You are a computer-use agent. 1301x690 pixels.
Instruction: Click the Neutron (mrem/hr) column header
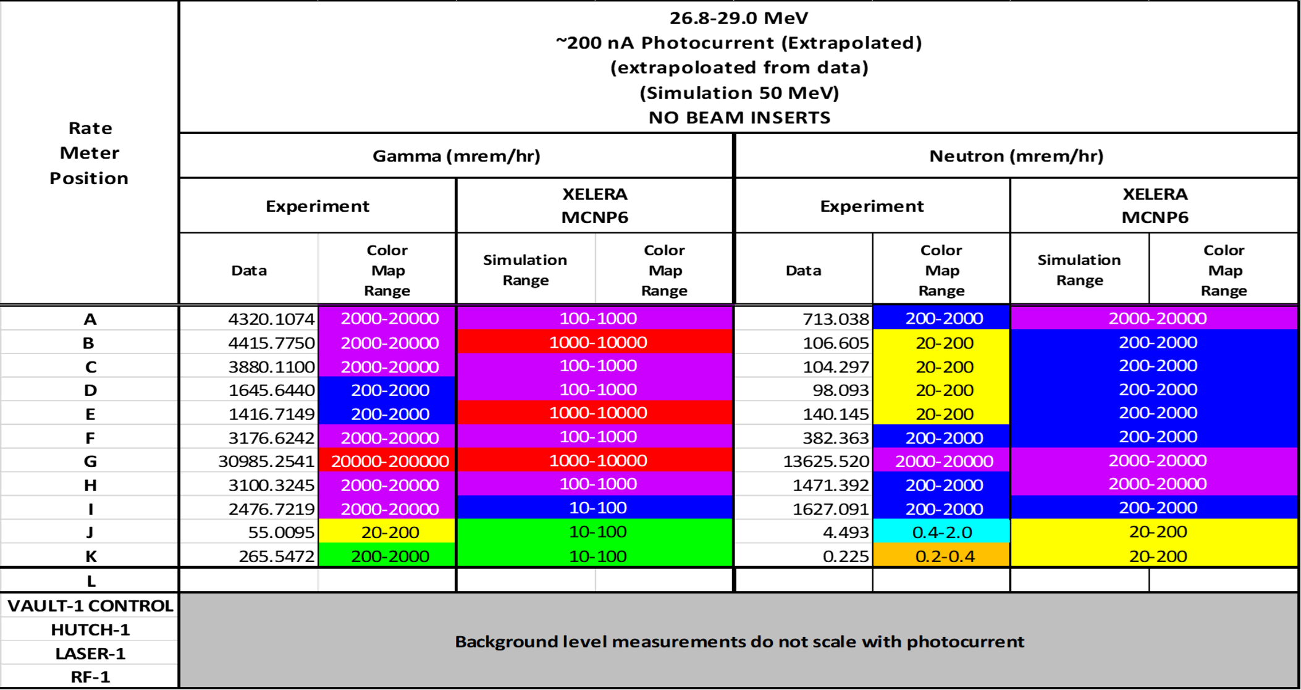click(x=1016, y=156)
